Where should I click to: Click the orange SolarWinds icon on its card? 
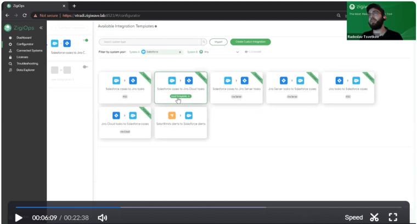tap(172, 116)
